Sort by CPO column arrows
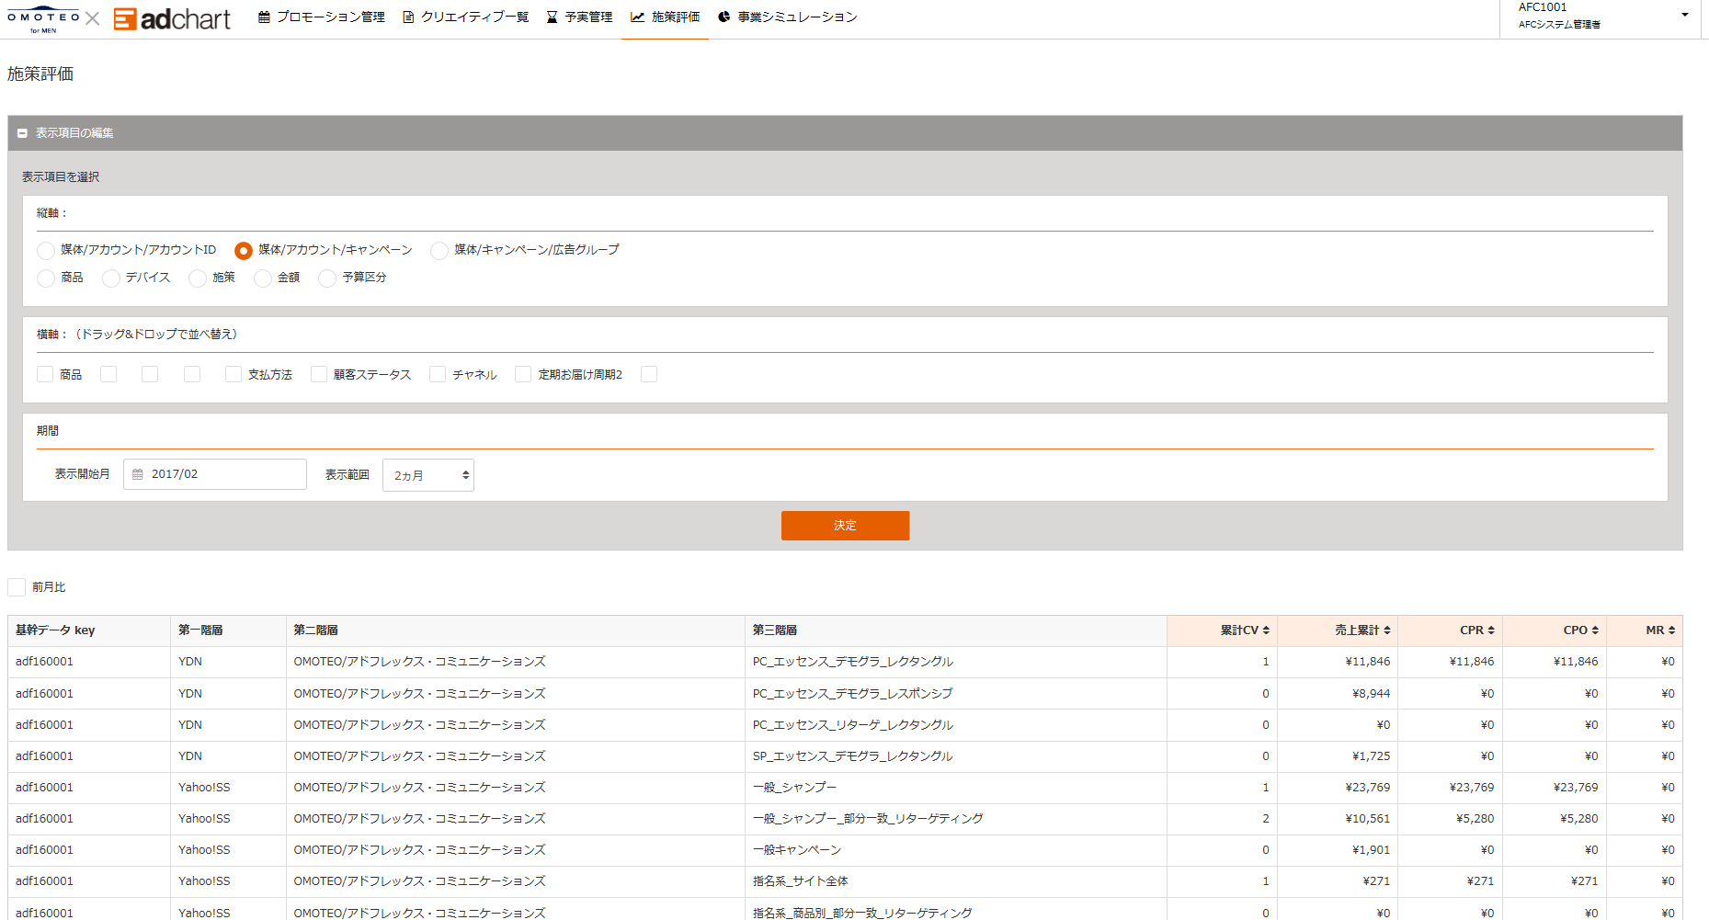Screen dimensions: 1709x920 coord(1595,630)
